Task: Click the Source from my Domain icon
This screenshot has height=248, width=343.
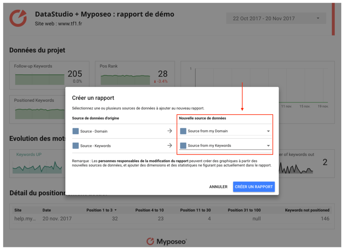Action: pyautogui.click(x=183, y=131)
